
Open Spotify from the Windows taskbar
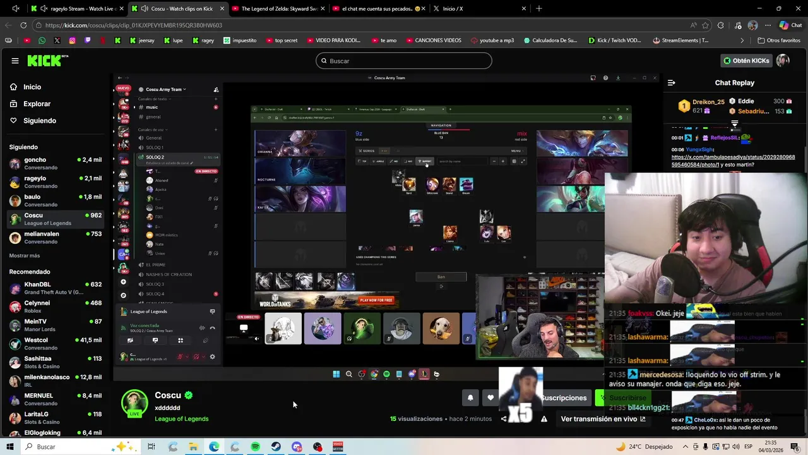tap(256, 447)
